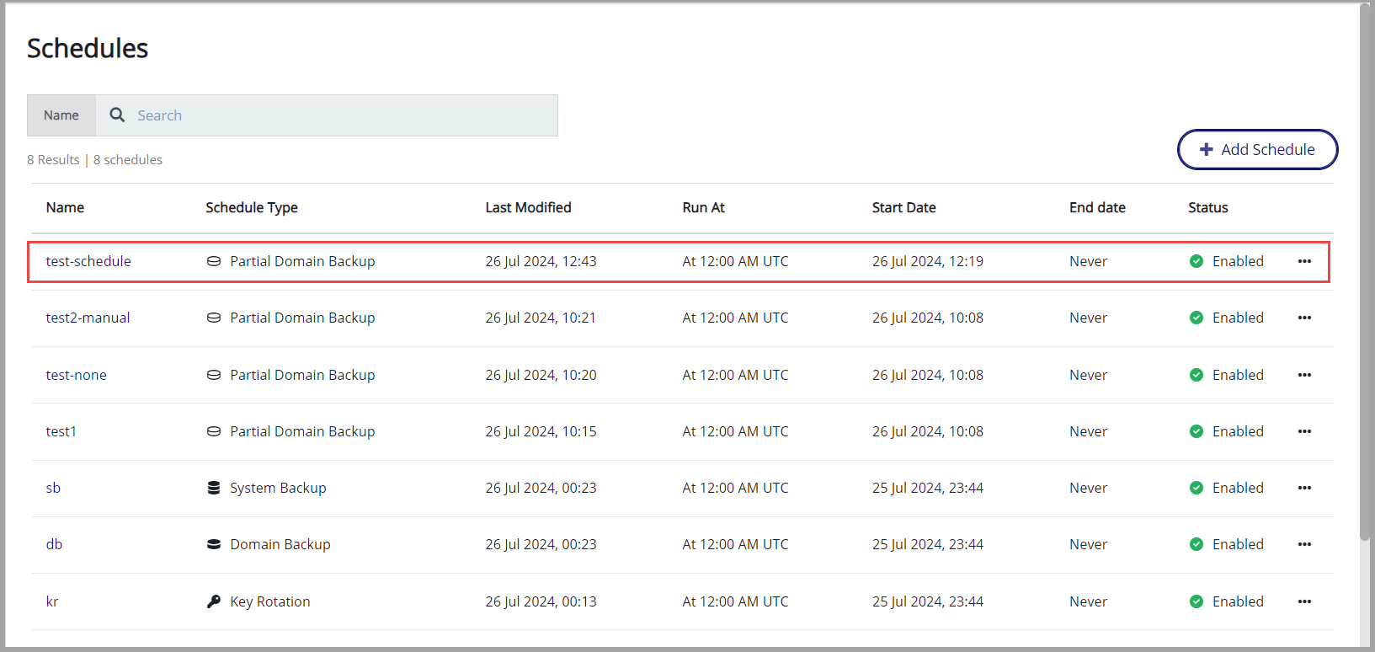Click the three-dot menu for sb schedule
Viewport: 1375px width, 652px height.
pyautogui.click(x=1304, y=488)
